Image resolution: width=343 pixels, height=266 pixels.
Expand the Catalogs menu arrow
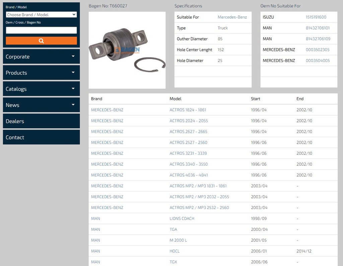click(x=73, y=89)
